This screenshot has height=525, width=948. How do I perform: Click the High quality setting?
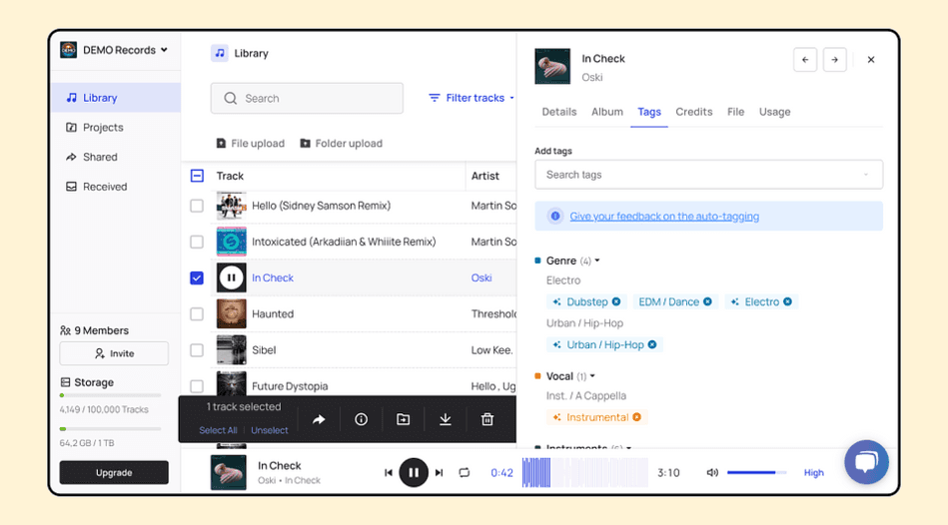(x=814, y=472)
